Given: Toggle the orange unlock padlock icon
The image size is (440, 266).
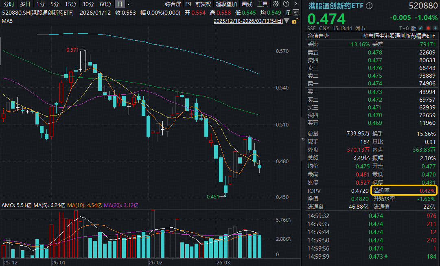Looking at the screenshot, I should 295,21.
